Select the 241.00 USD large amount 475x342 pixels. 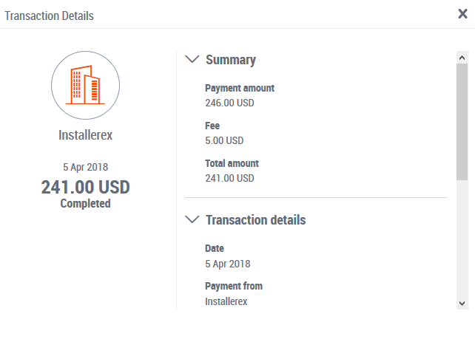click(x=85, y=187)
